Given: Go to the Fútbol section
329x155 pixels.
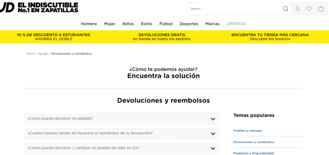Looking at the screenshot, I should pos(166,24).
